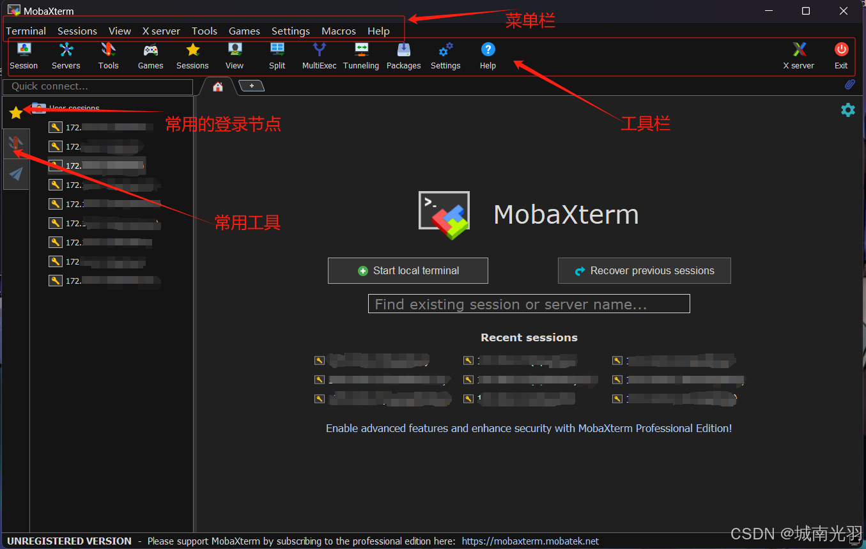Open the Macros menu
Screen dimensions: 866x549
pyautogui.click(x=339, y=31)
